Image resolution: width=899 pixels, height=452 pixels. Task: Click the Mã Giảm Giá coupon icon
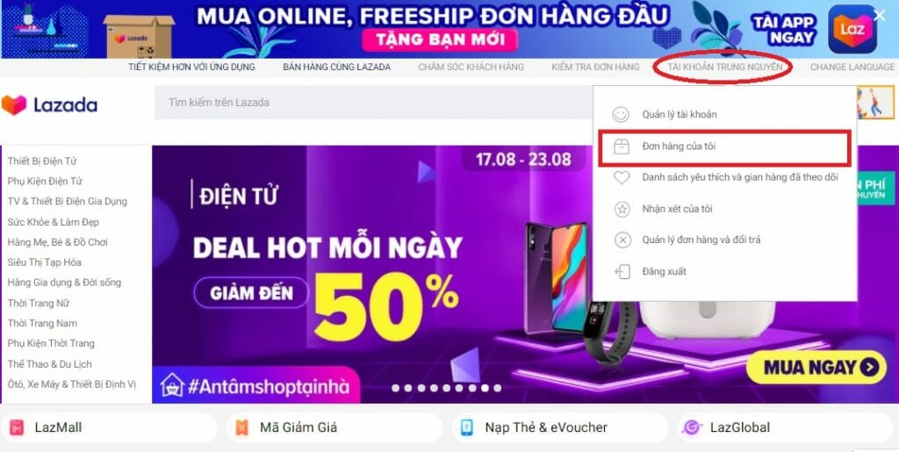pyautogui.click(x=242, y=427)
